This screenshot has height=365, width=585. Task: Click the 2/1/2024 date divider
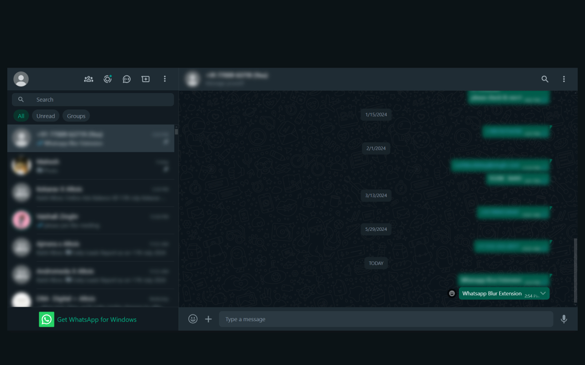tap(376, 148)
